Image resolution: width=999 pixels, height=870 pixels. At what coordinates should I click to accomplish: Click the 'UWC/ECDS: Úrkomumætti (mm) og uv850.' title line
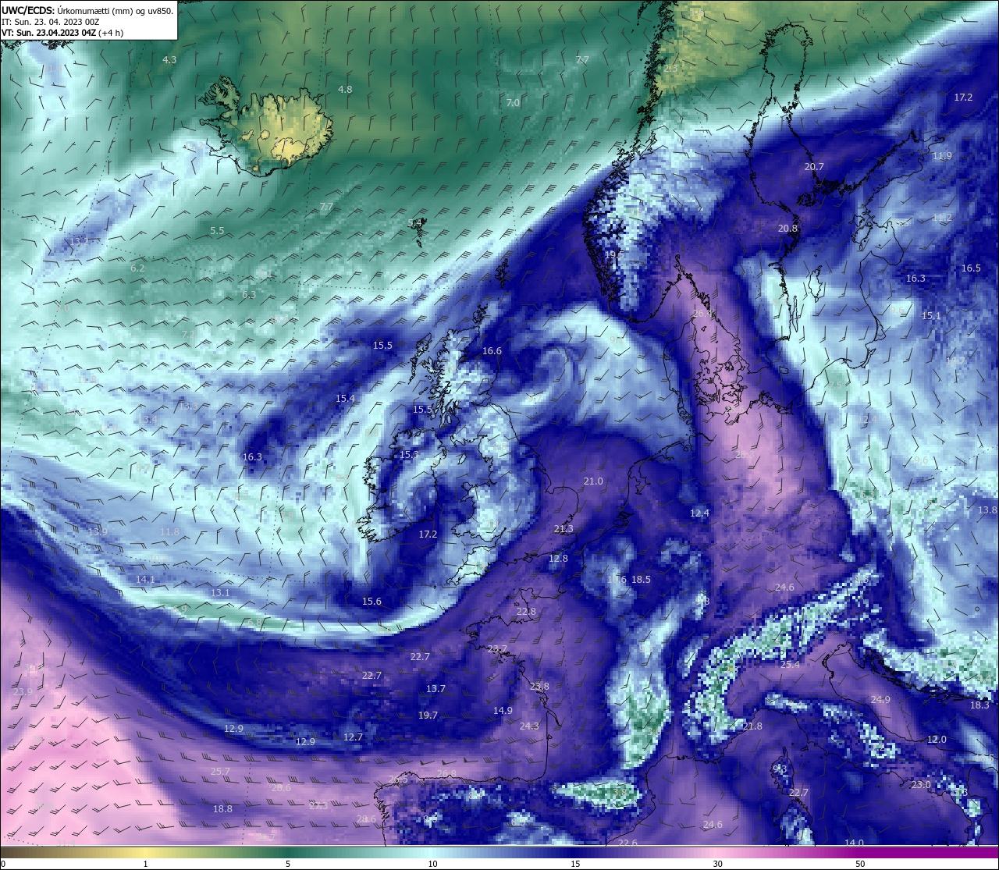(87, 10)
